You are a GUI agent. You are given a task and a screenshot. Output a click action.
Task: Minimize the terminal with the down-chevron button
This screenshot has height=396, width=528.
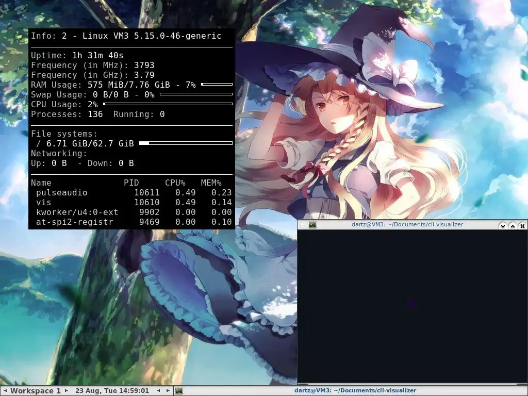(x=503, y=226)
